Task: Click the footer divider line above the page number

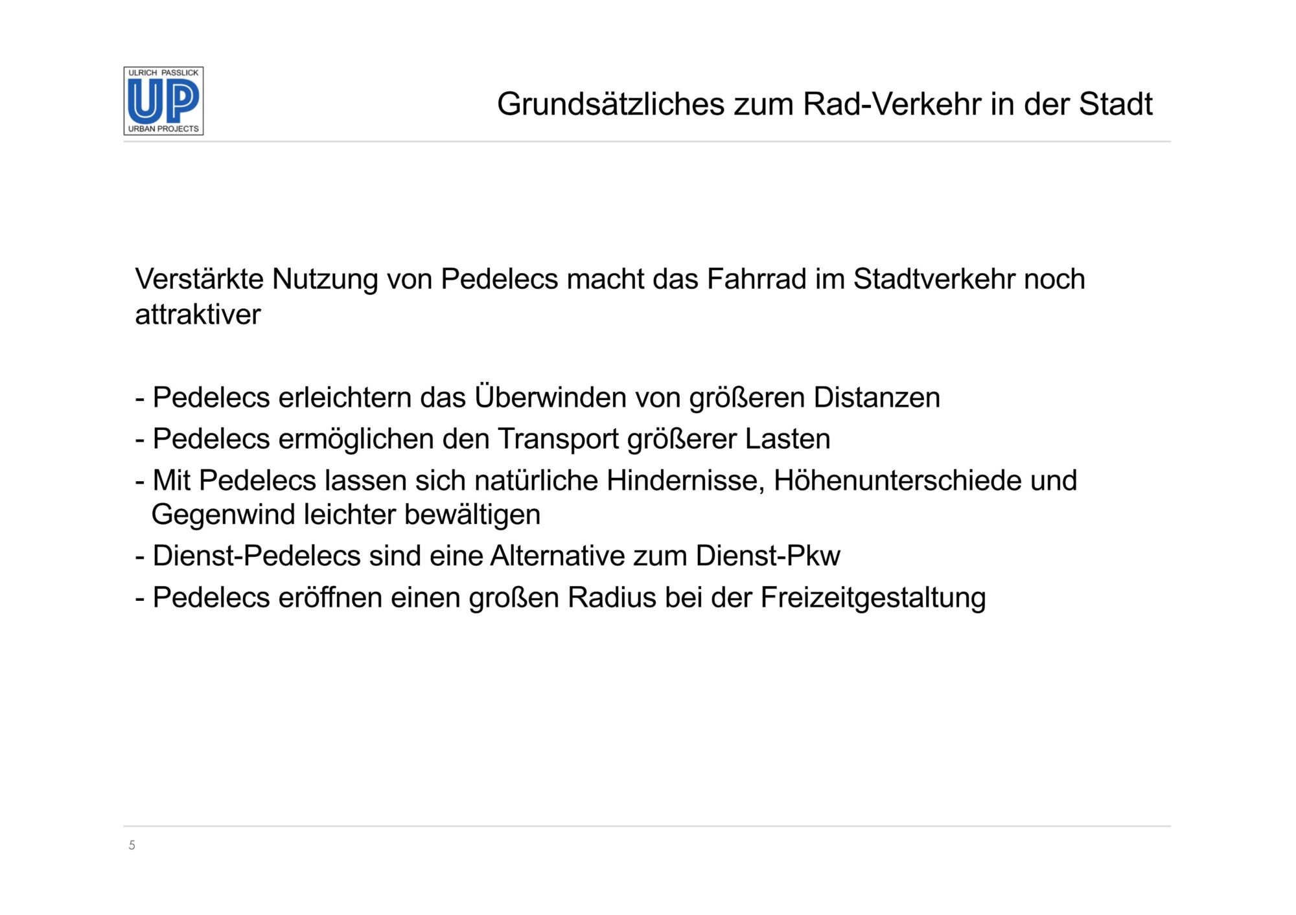Action: pos(647,826)
